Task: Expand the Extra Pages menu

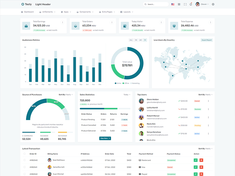Action: pos(107,12)
